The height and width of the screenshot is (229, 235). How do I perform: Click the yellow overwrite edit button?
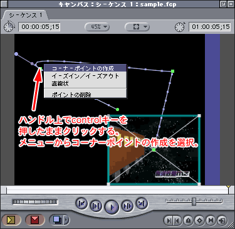pyautogui.click(x=11, y=220)
